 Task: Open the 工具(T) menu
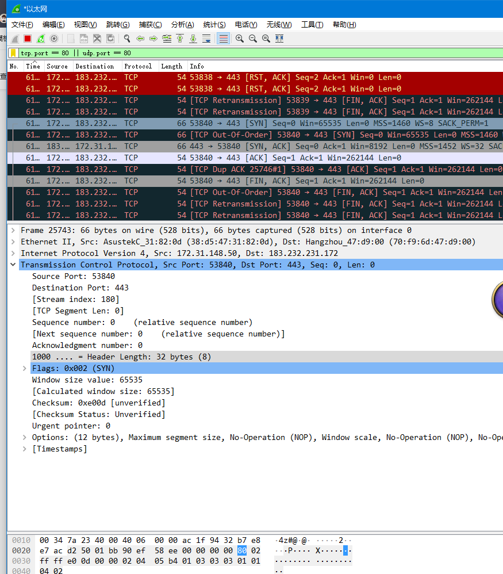312,25
